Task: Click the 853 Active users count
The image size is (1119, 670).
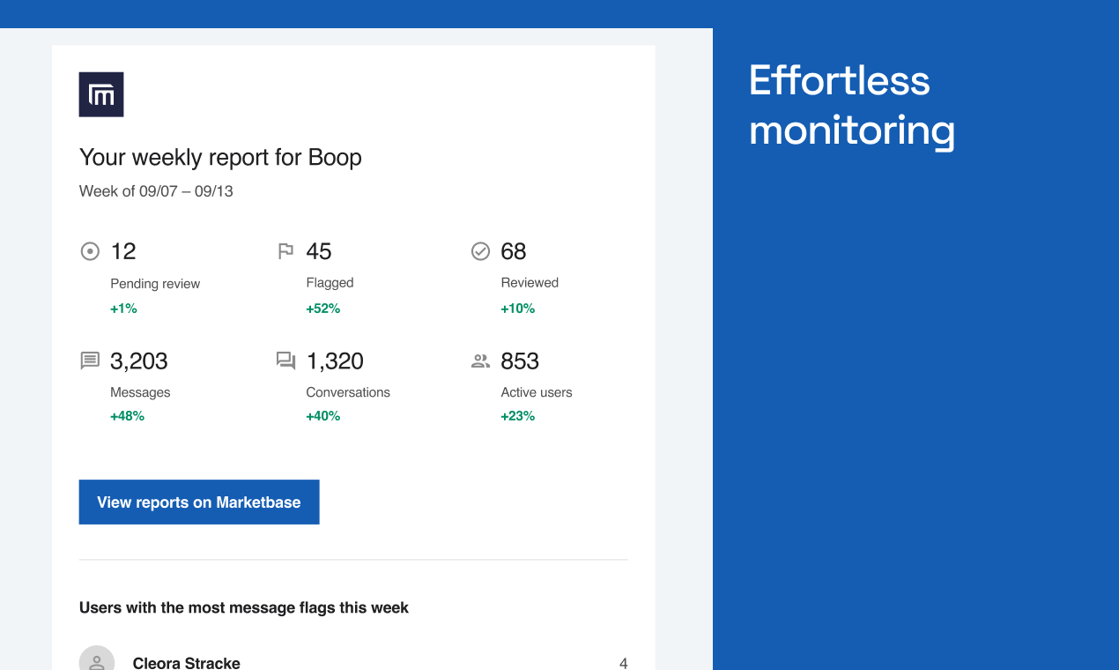Action: pyautogui.click(x=520, y=361)
